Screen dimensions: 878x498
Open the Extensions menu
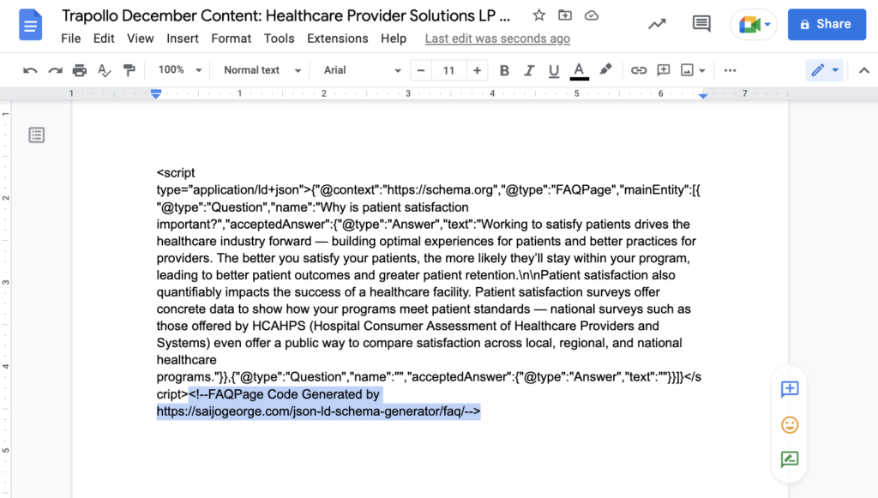pos(337,39)
